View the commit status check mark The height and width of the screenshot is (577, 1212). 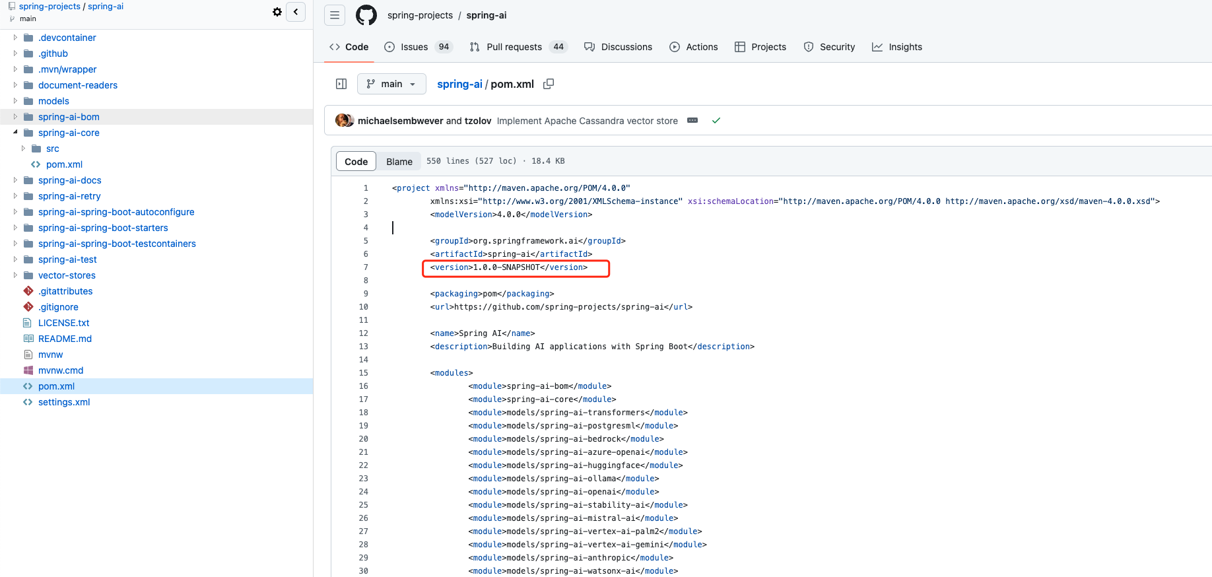(x=716, y=120)
